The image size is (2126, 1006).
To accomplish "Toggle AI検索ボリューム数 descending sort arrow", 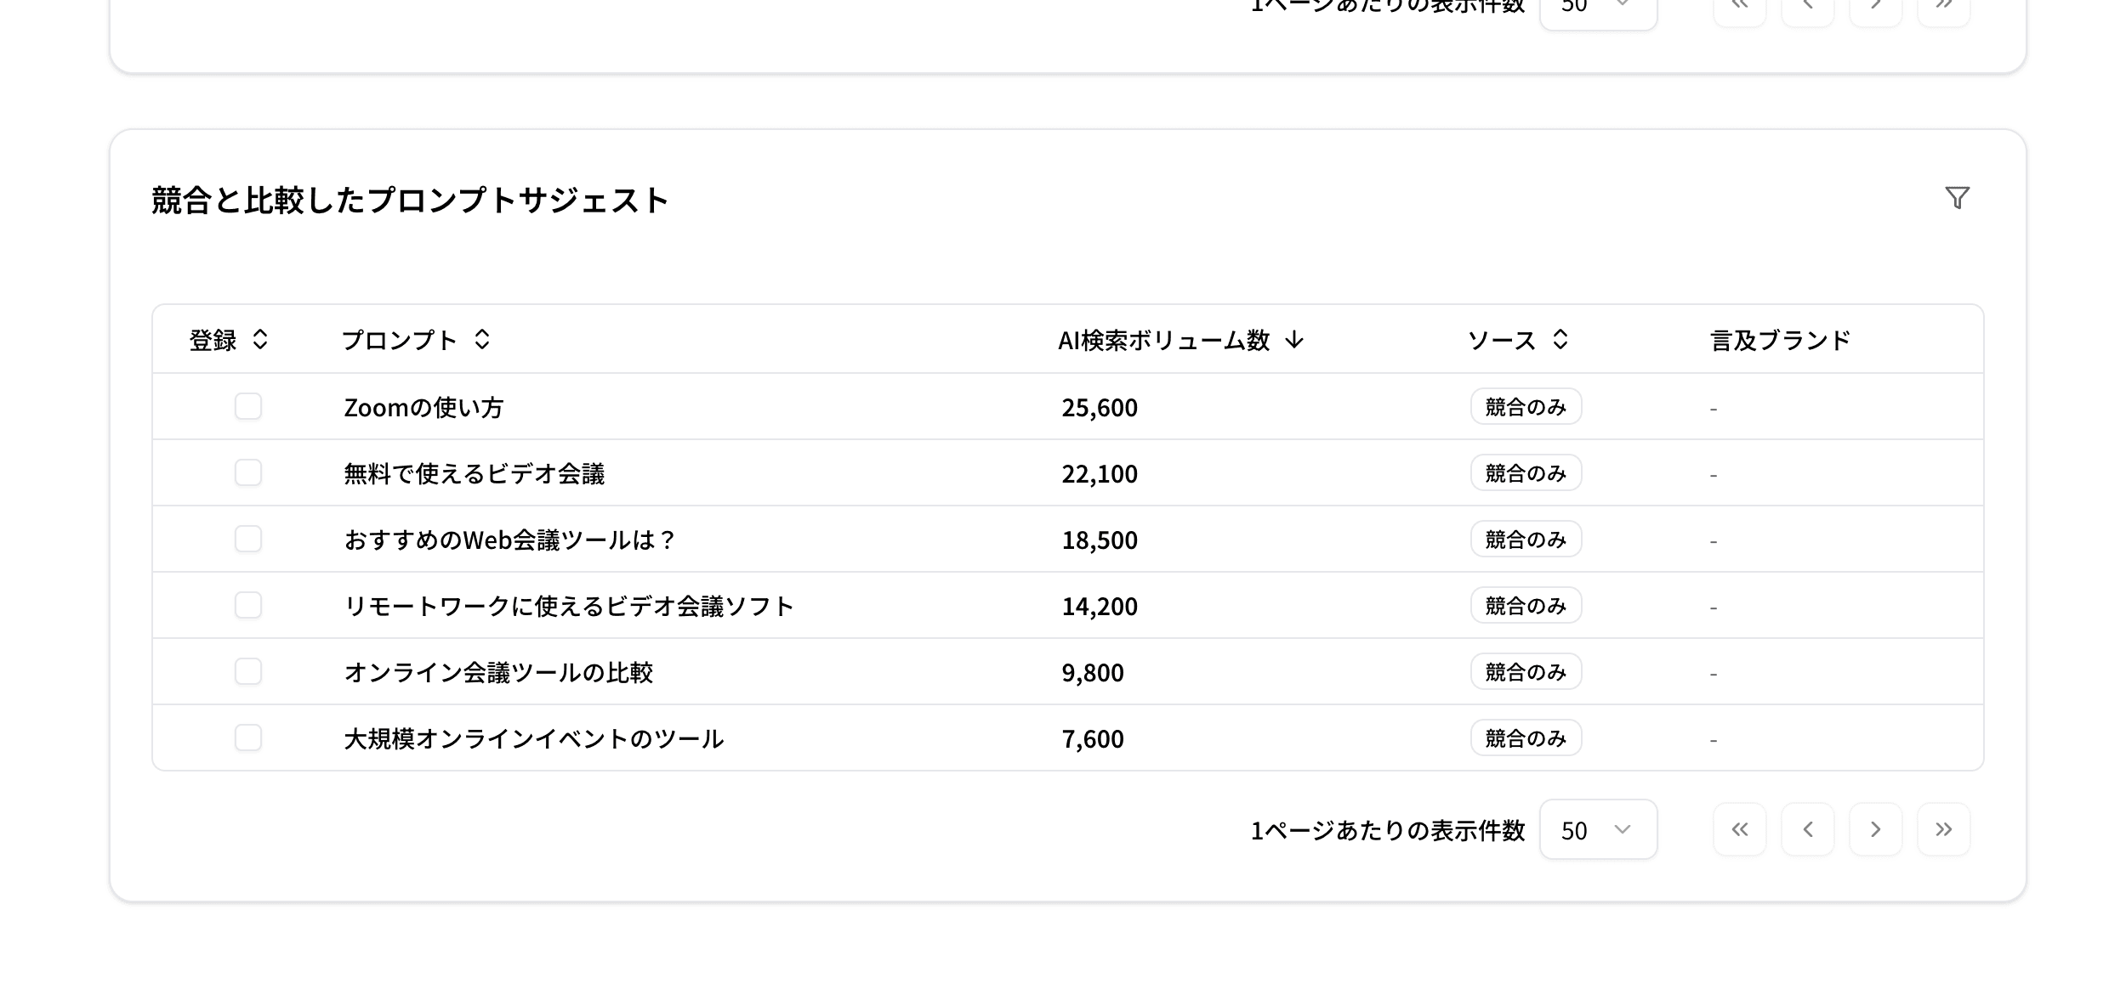I will click(1293, 340).
